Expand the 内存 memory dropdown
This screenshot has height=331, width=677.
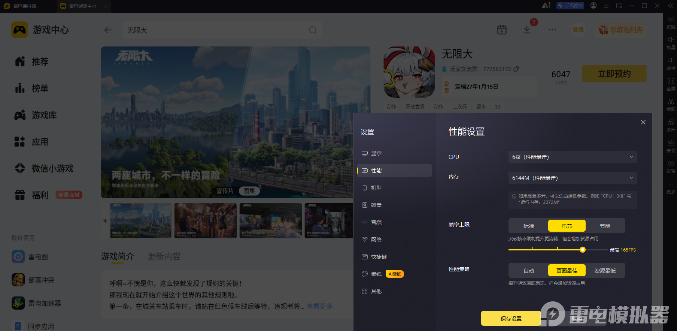point(573,178)
